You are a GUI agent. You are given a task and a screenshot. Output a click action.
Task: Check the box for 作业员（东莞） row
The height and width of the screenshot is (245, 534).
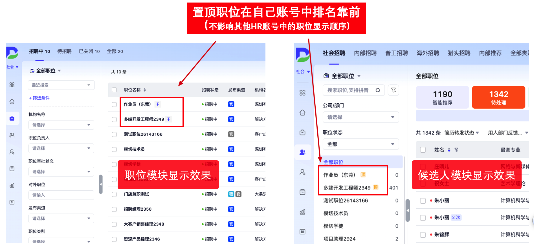pos(114,104)
